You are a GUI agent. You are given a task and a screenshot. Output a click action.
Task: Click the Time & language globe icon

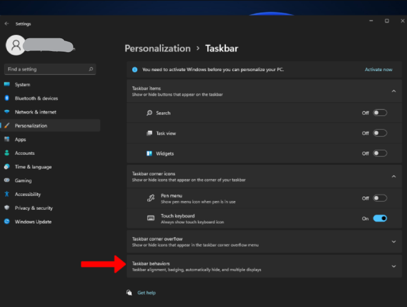[x=7, y=167]
